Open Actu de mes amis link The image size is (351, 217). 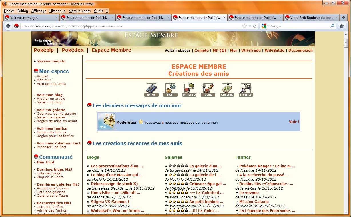[x=51, y=84]
